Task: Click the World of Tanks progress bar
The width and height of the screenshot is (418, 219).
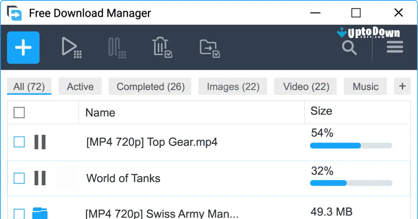Action: (x=351, y=183)
